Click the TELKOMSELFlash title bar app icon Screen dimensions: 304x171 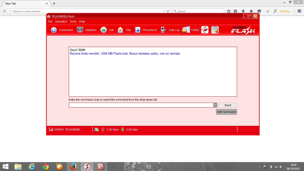point(49,16)
